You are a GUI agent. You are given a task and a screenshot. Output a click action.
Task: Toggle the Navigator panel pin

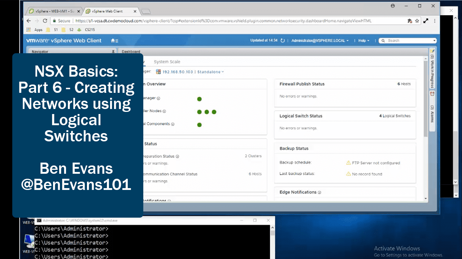(x=114, y=51)
